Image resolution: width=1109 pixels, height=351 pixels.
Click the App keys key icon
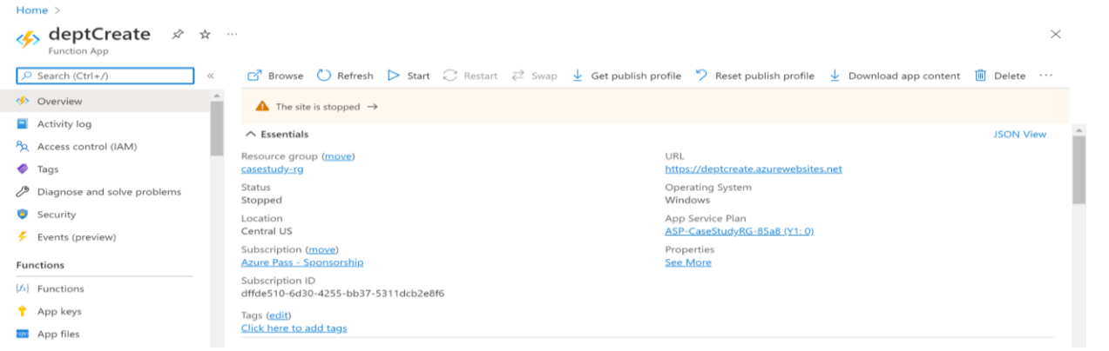[23, 311]
